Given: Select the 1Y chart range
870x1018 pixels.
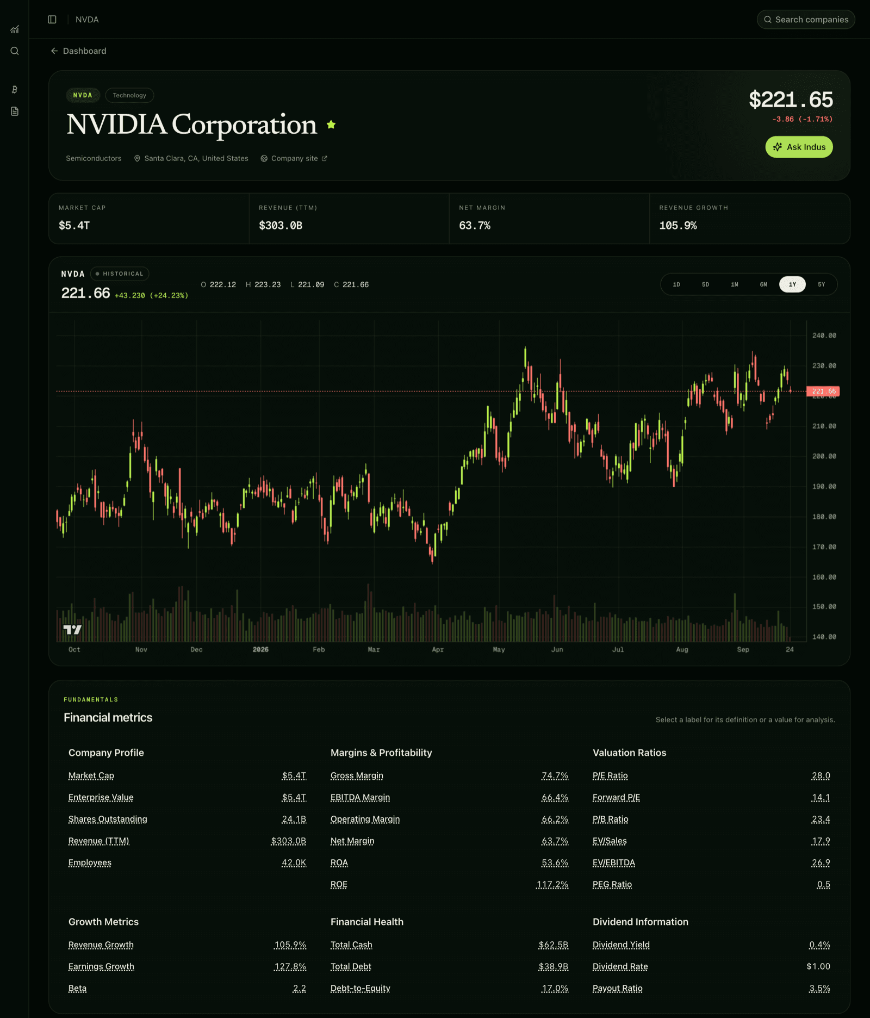Looking at the screenshot, I should click(792, 284).
